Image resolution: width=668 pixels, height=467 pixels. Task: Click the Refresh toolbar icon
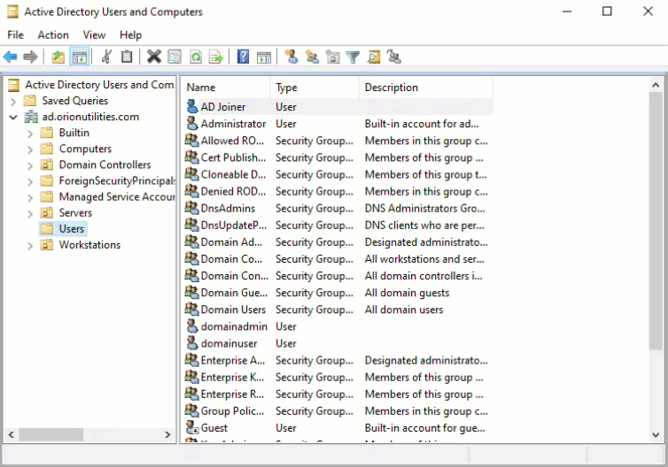(x=195, y=57)
